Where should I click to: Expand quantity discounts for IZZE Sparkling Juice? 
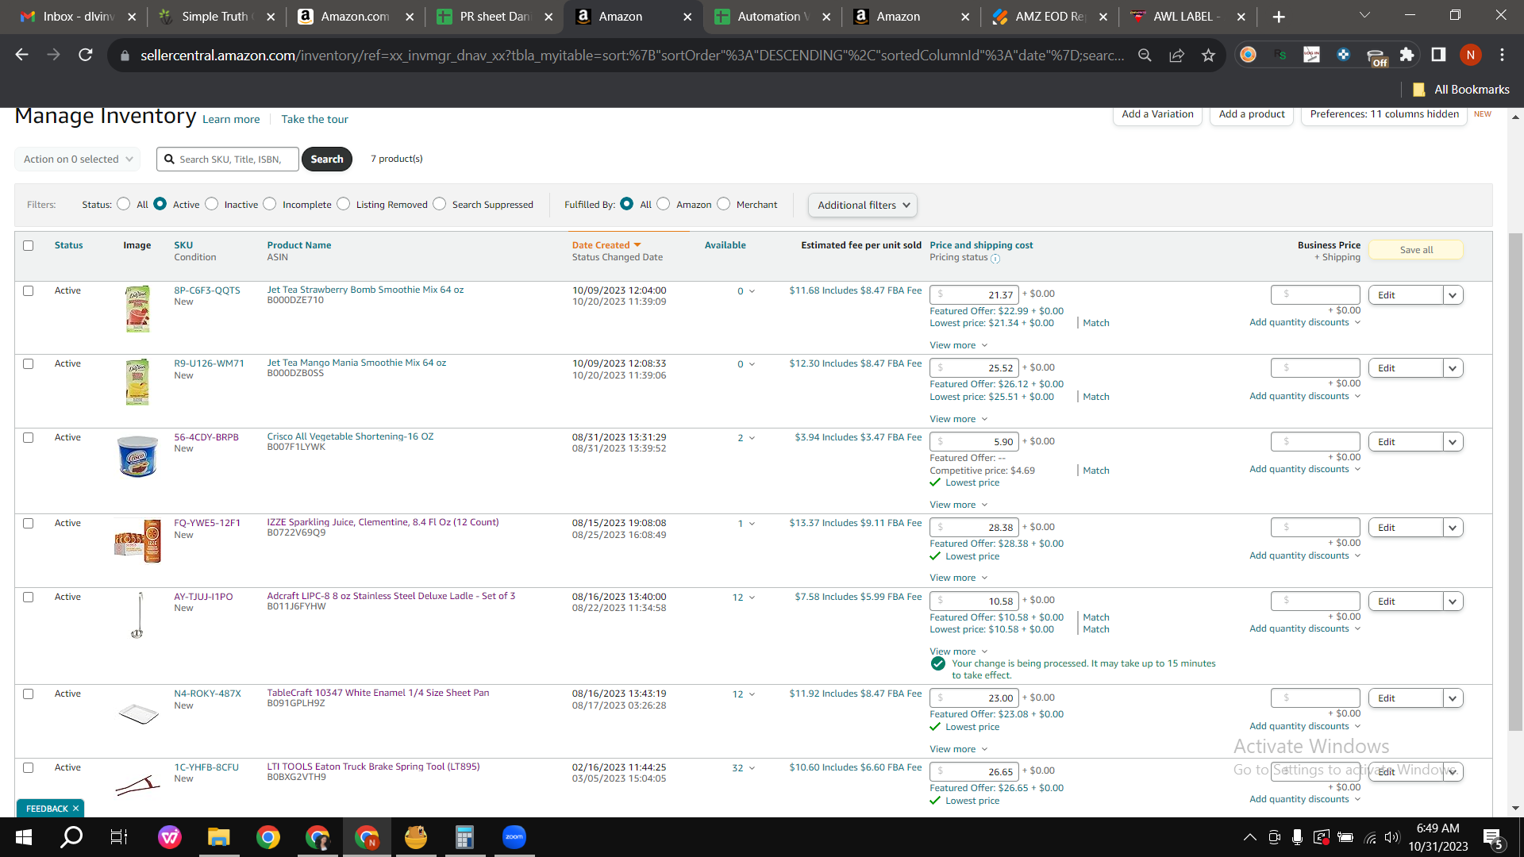[1305, 555]
